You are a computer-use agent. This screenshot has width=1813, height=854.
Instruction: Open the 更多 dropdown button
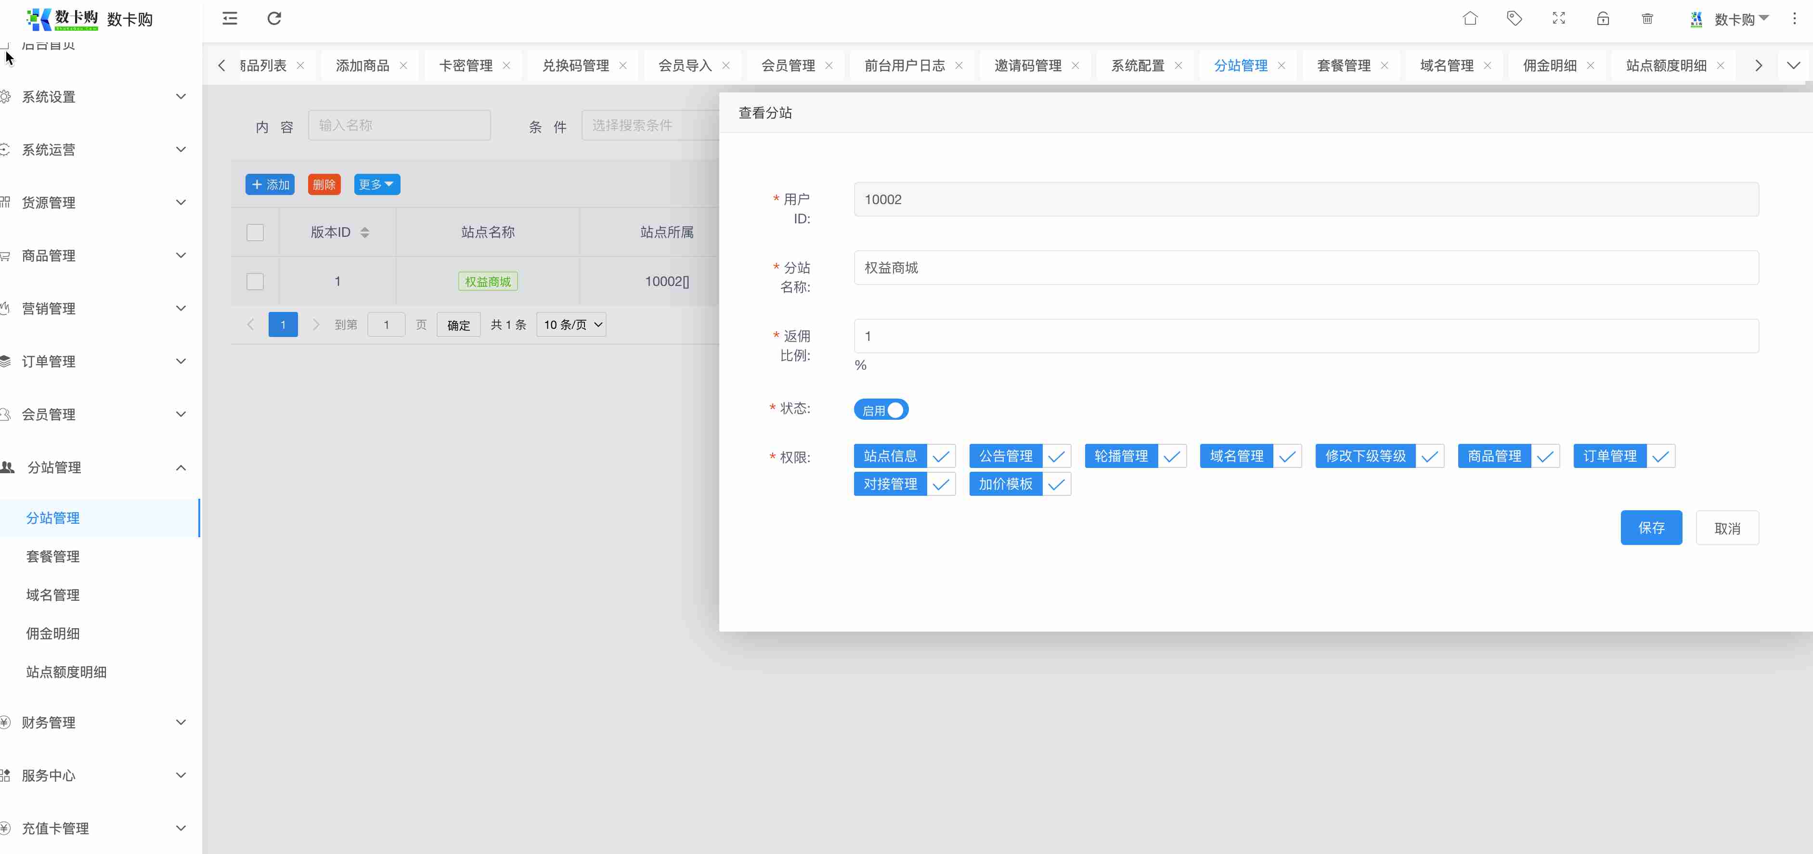point(376,184)
